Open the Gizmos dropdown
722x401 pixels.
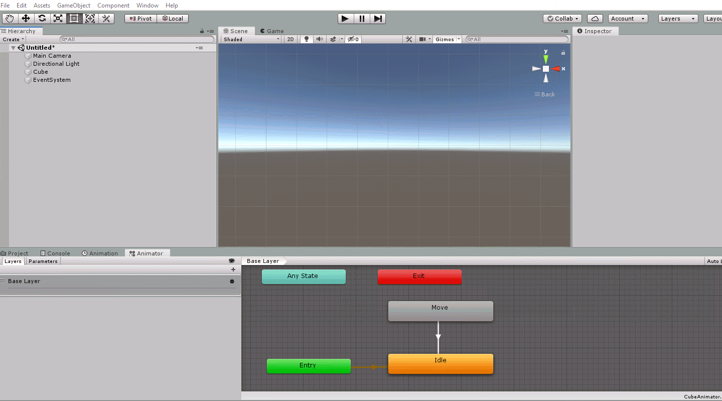(447, 39)
